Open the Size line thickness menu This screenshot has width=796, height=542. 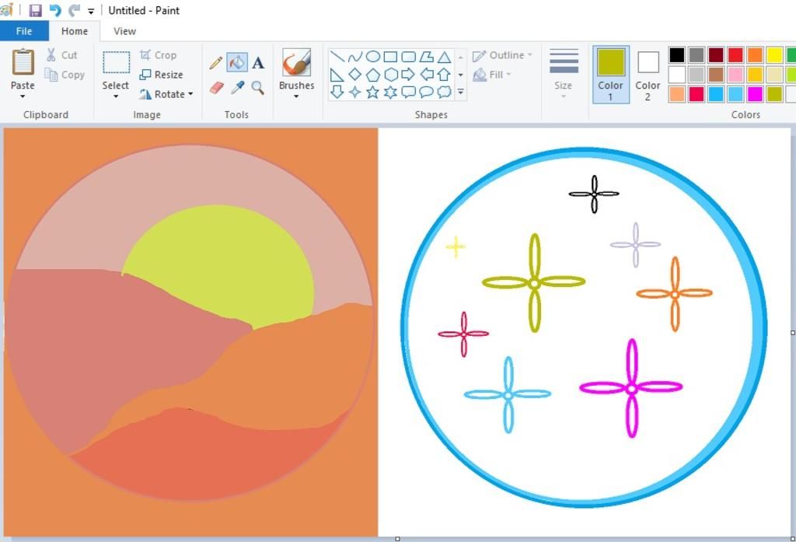564,74
